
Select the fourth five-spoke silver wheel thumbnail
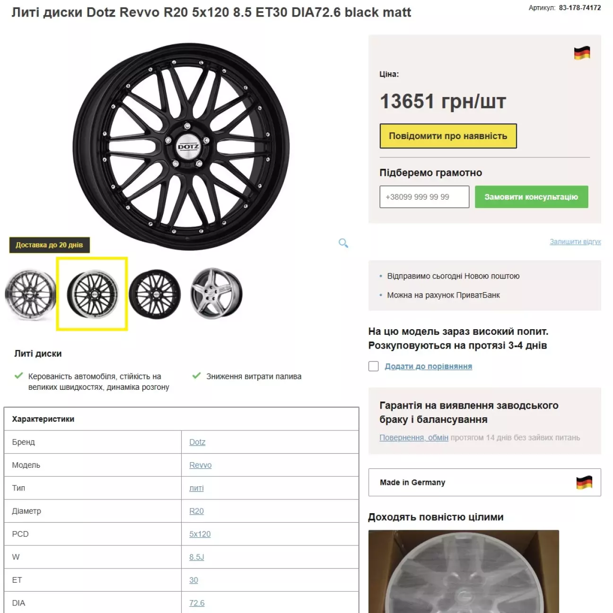216,293
